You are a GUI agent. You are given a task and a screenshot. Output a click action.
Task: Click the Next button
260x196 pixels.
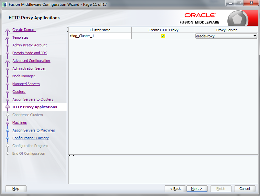(x=197, y=189)
